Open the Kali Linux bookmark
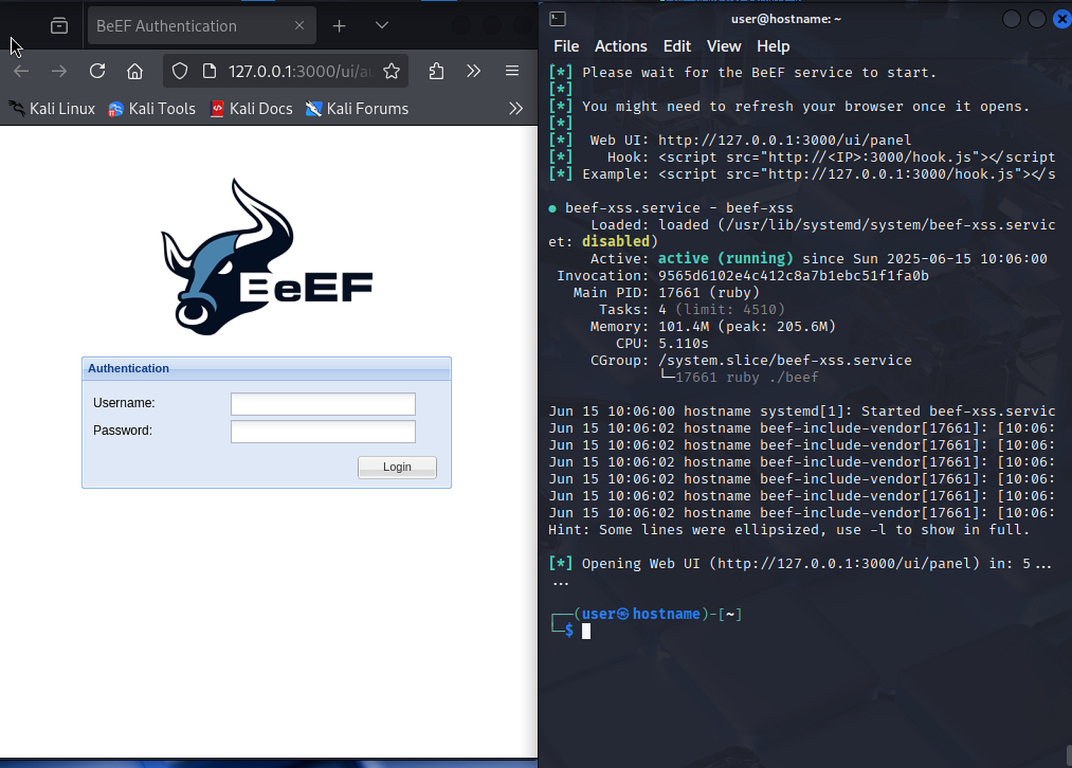 click(x=52, y=109)
